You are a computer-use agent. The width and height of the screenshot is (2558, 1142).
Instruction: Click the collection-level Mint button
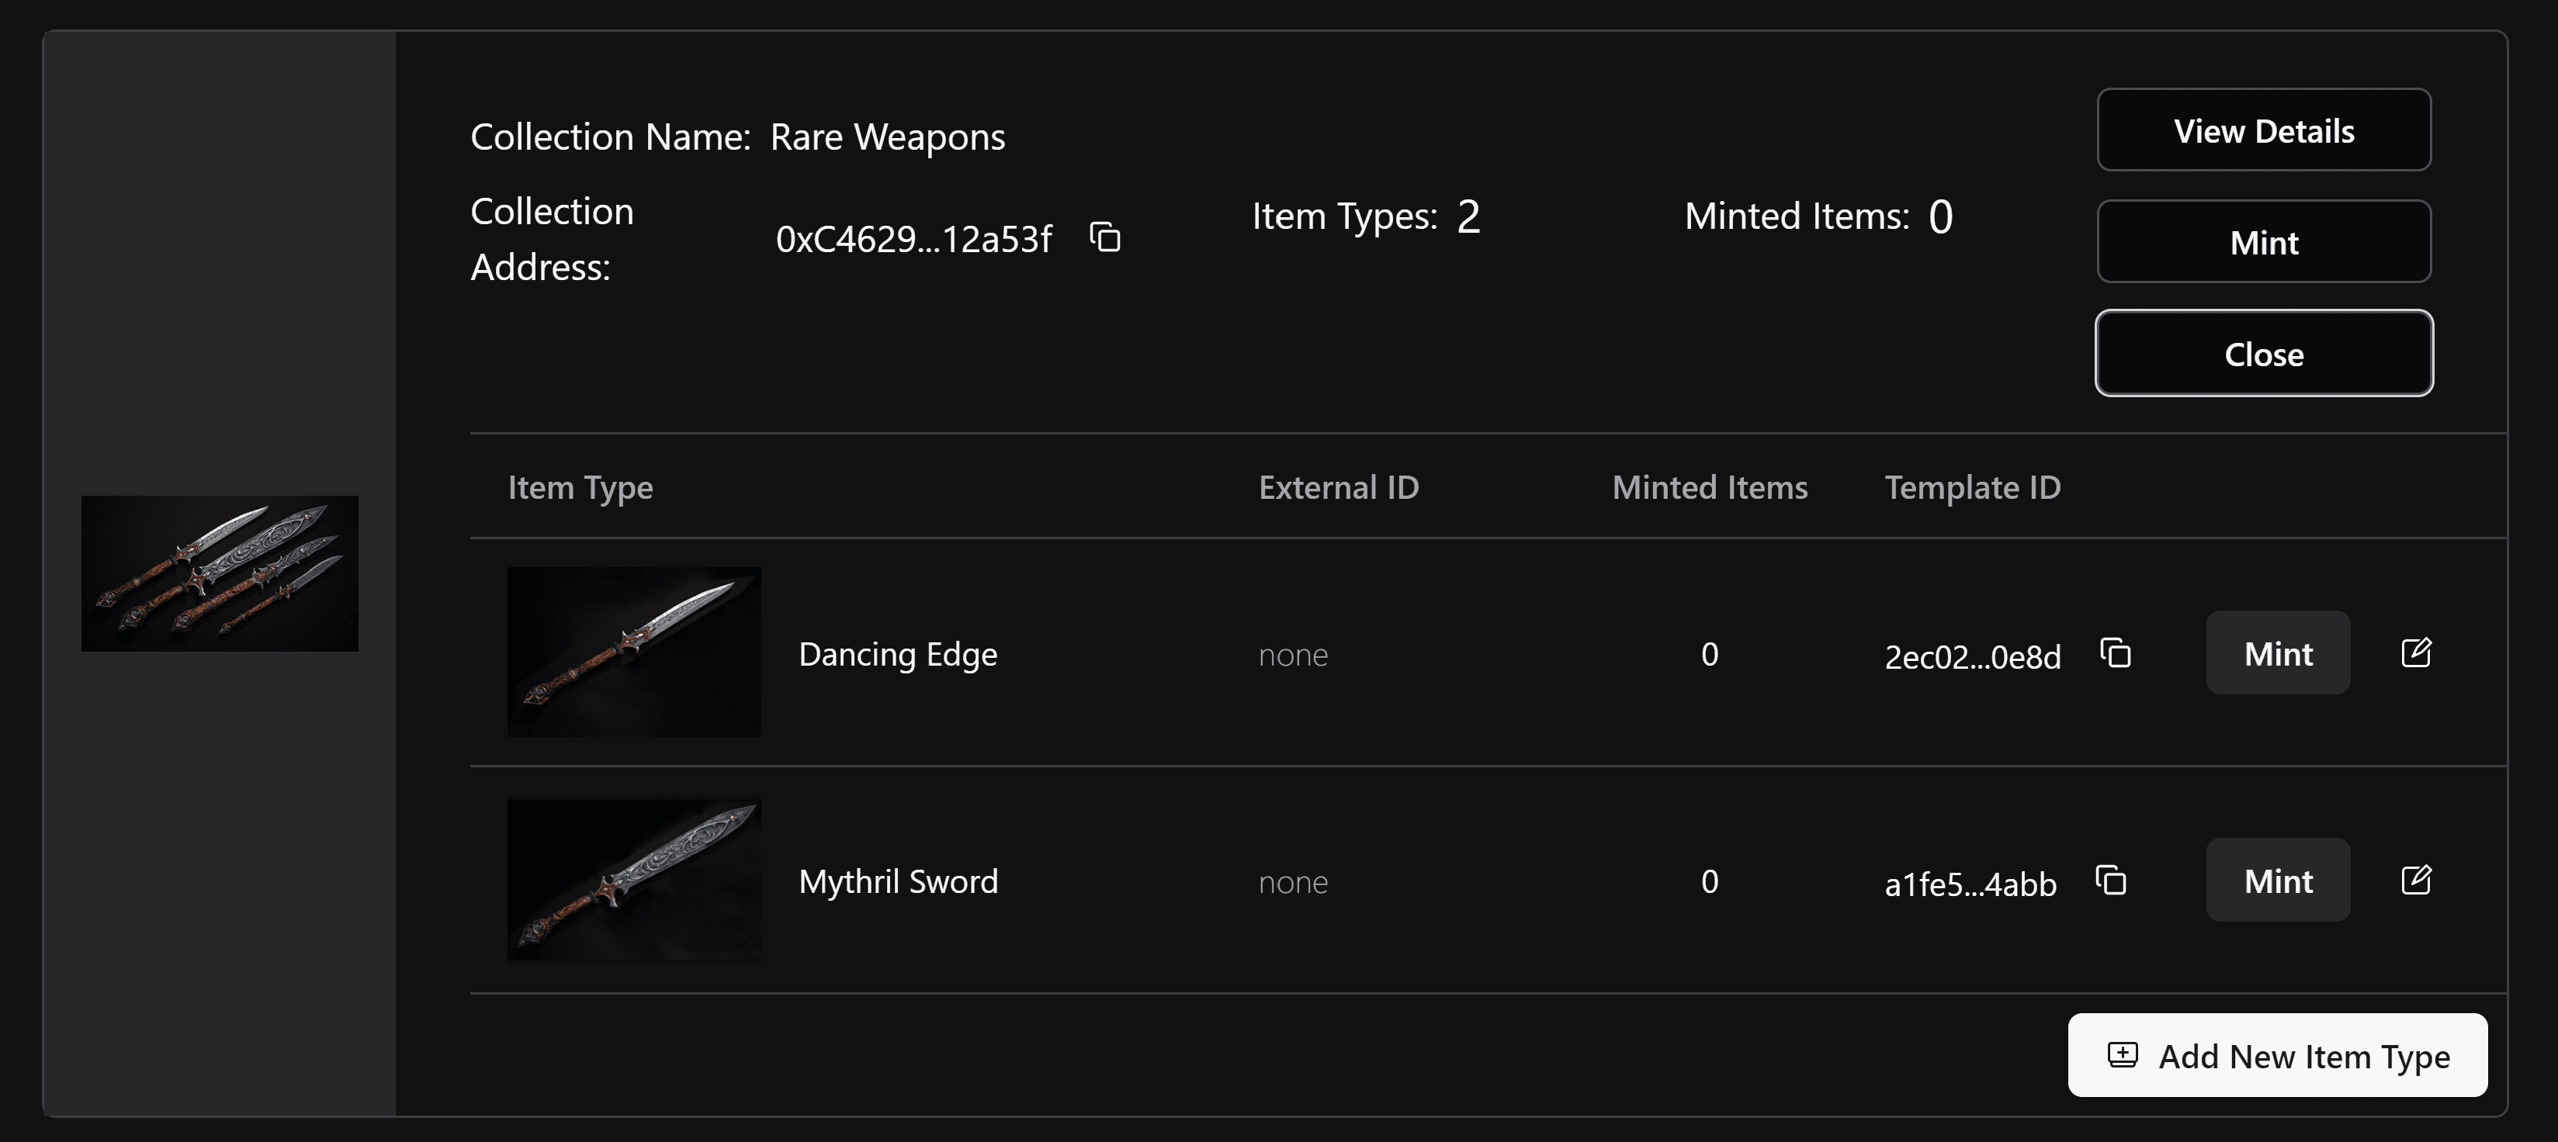(x=2263, y=242)
